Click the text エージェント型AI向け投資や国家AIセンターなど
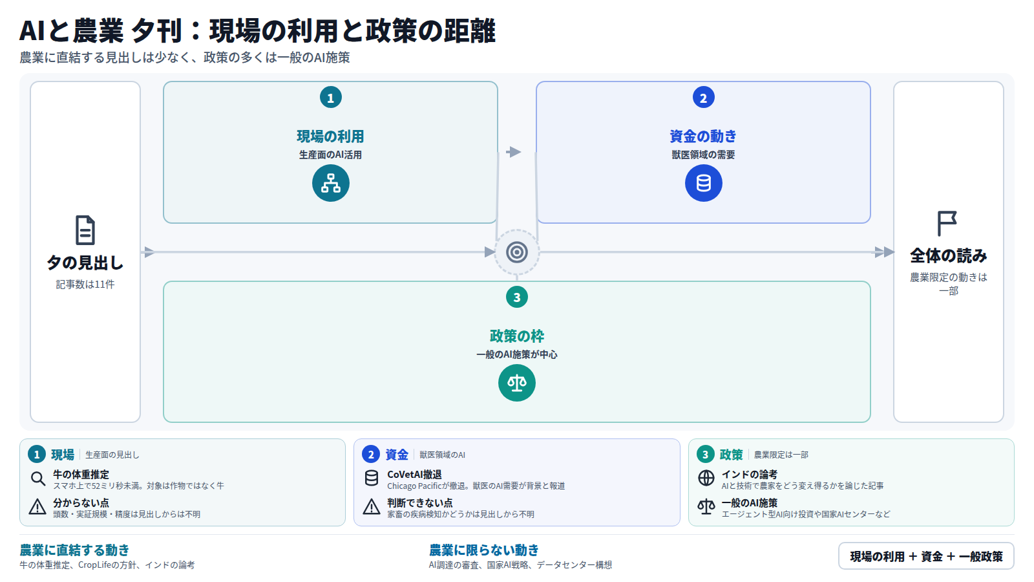 click(806, 515)
